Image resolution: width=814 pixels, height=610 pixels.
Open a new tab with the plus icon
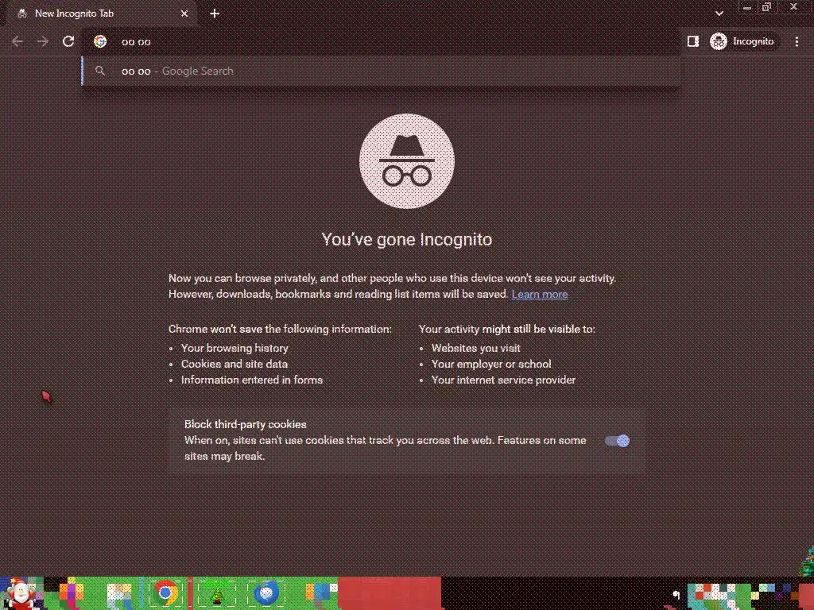coord(215,14)
